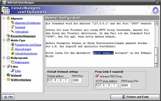Click the Mailprogramm category envelope icon
Screen dimensions: 161x101
coord(8,58)
